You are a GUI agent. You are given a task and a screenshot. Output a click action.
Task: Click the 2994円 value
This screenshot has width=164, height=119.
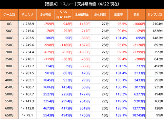click(x=67, y=101)
